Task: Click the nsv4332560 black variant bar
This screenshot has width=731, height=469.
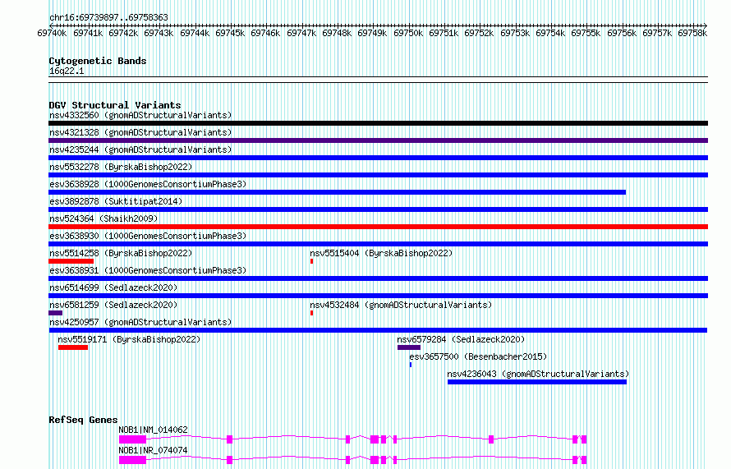Action: coord(378,123)
